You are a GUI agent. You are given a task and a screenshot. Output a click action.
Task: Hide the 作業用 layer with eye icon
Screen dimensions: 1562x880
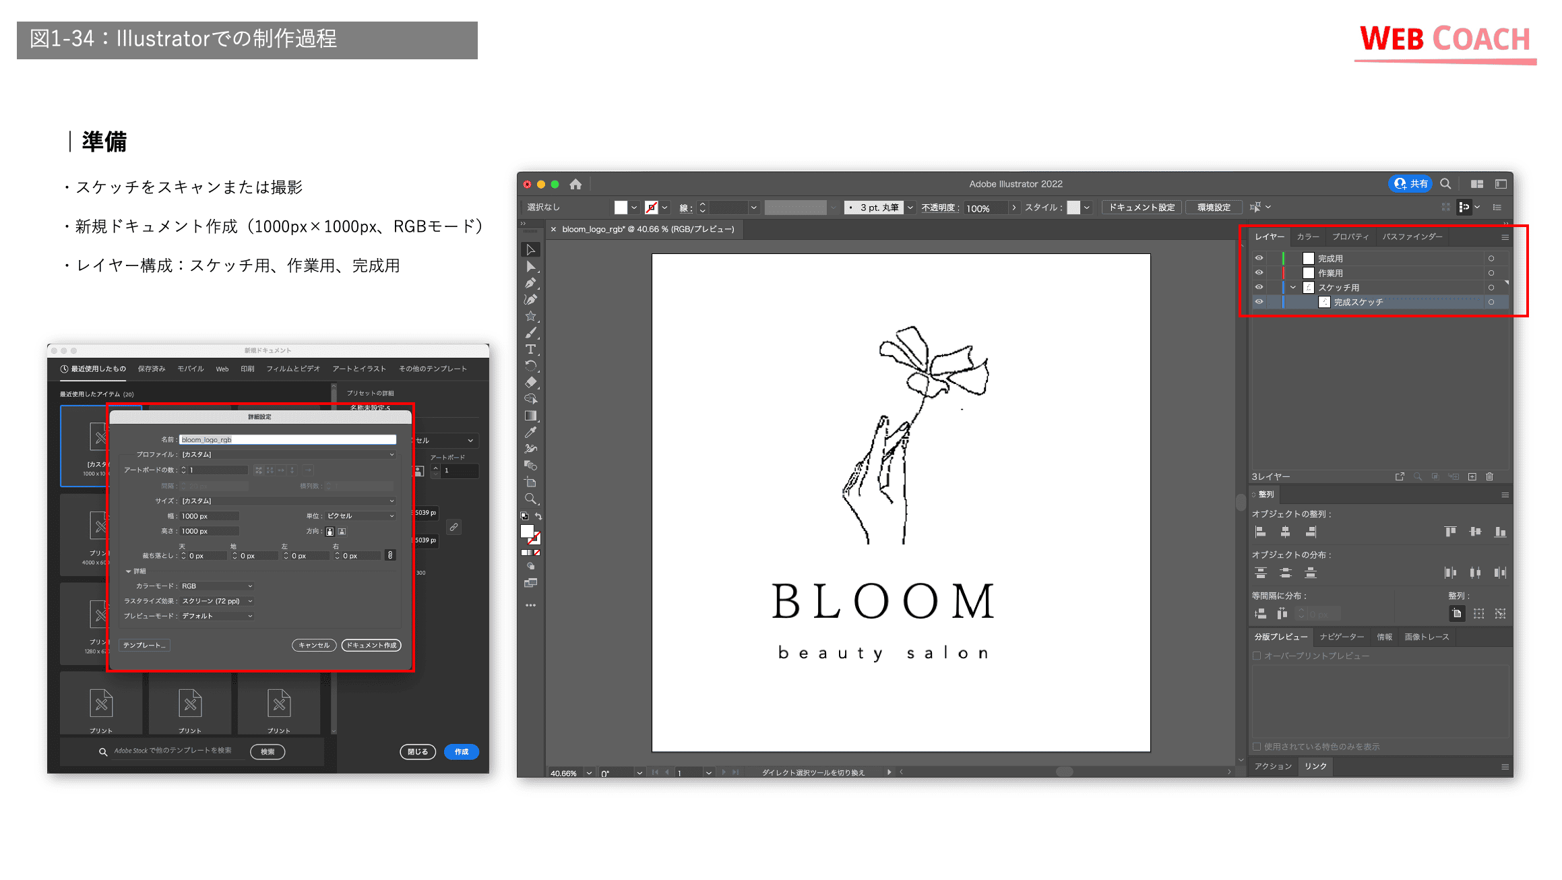(x=1259, y=273)
